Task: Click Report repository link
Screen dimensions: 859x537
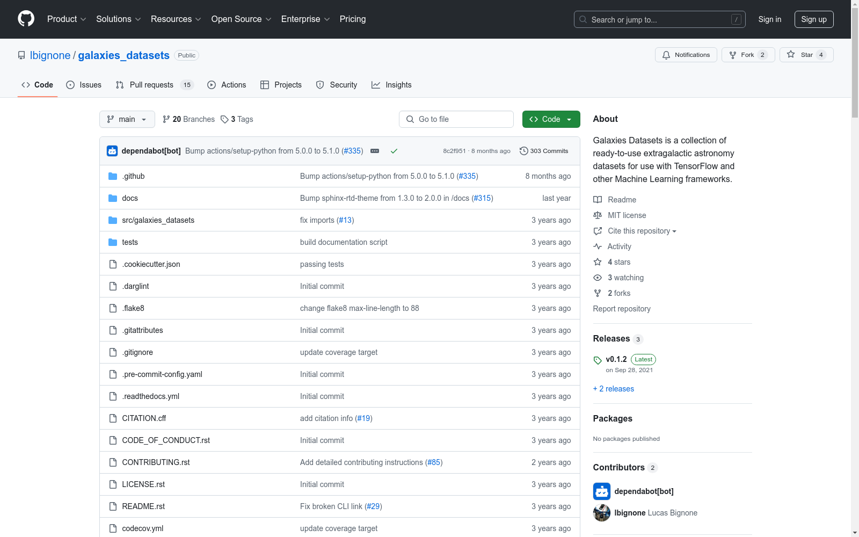Action: tap(622, 309)
